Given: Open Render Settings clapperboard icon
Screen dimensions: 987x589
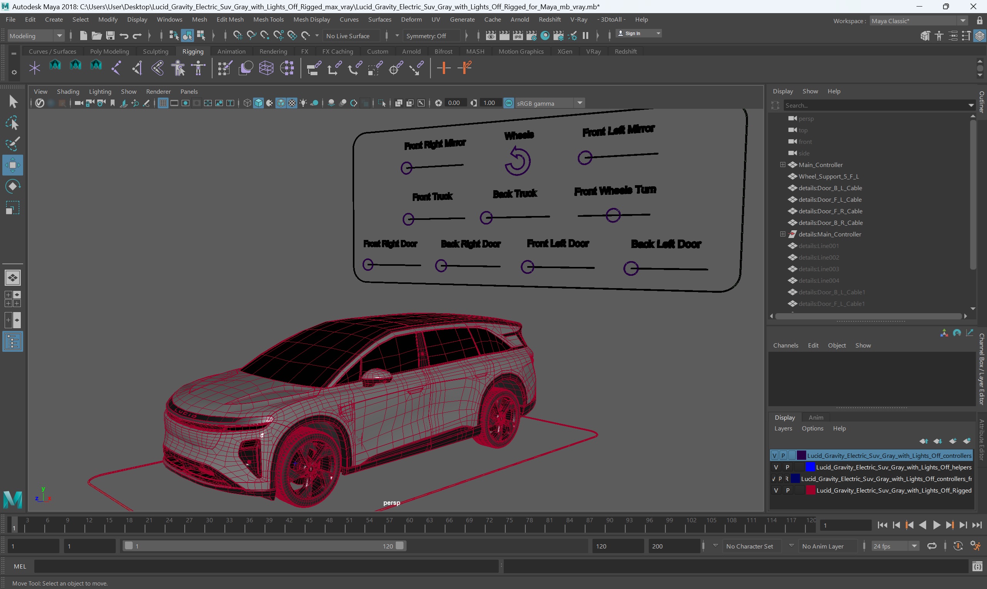Looking at the screenshot, I should point(531,36).
